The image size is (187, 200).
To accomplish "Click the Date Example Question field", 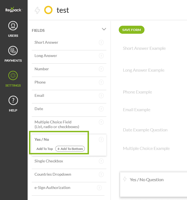I will point(145,130).
